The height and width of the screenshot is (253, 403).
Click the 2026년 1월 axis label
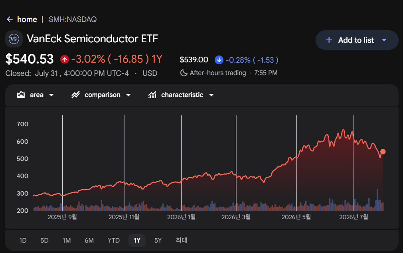(x=182, y=217)
